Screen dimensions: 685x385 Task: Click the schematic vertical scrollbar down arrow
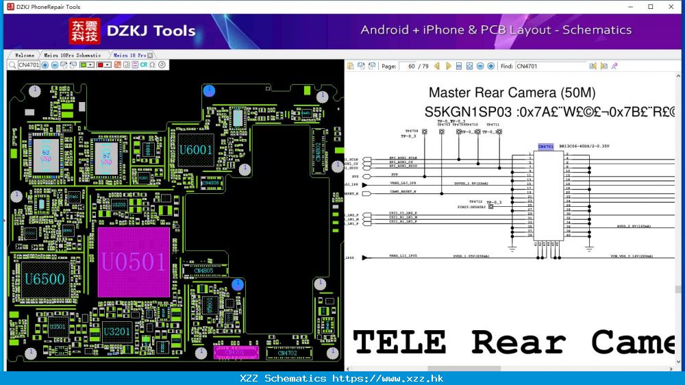click(677, 362)
